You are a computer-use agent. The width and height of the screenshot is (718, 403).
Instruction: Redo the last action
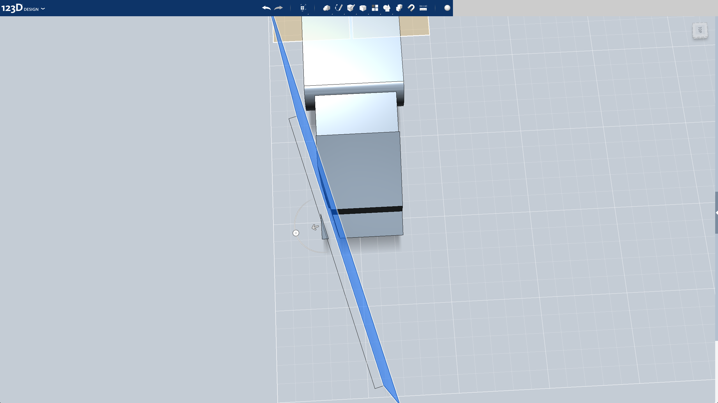pos(278,8)
